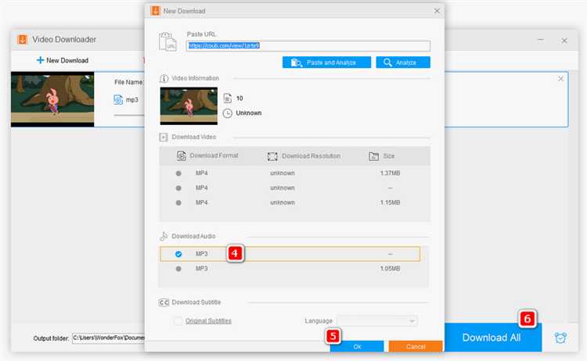587x361 pixels.
Task: Open the subtitle Language dropdown
Action: pyautogui.click(x=377, y=321)
